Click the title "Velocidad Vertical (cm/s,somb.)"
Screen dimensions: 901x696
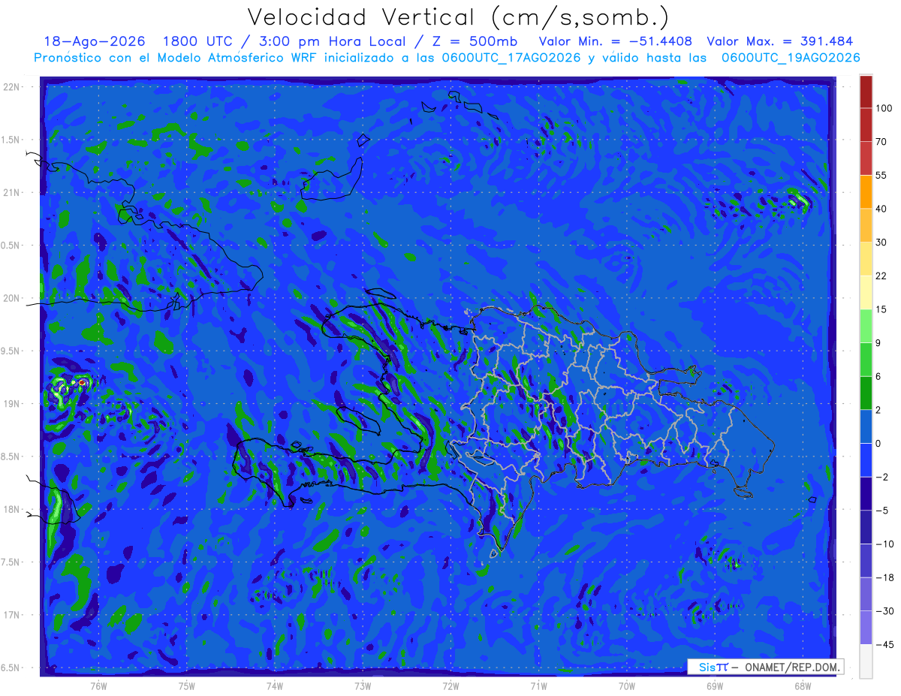point(458,17)
